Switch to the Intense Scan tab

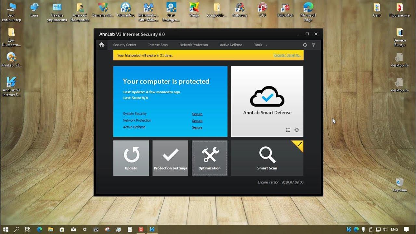(158, 45)
